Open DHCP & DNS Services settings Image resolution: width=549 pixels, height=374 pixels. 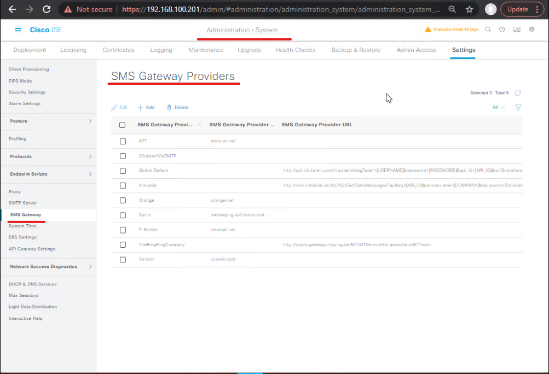[32, 284]
